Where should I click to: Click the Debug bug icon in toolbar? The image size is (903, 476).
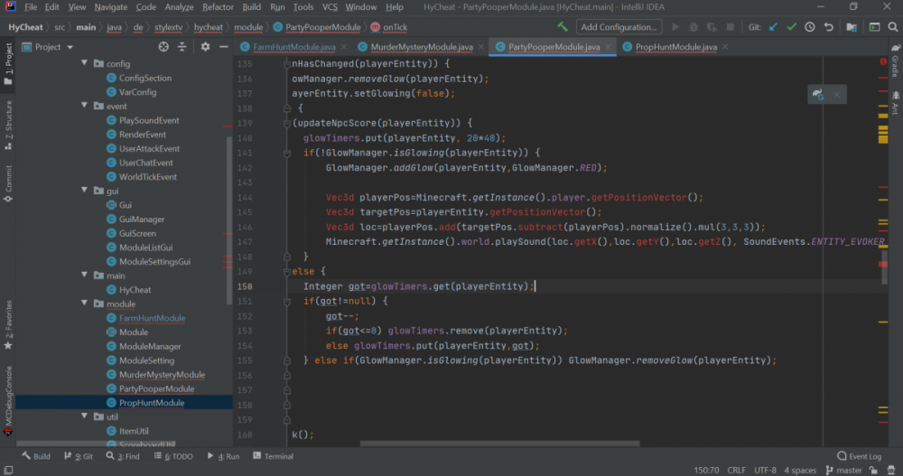(694, 27)
